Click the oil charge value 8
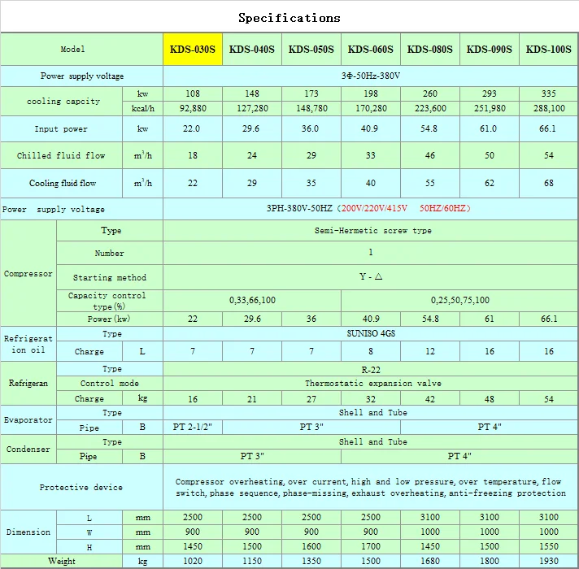 [371, 351]
